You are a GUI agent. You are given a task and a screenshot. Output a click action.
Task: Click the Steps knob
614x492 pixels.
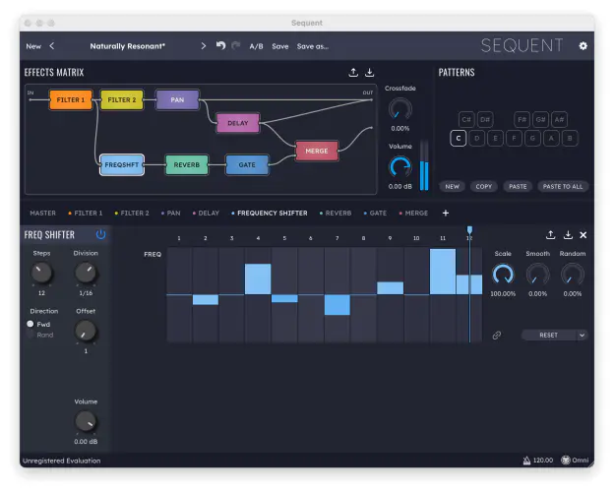point(41,273)
